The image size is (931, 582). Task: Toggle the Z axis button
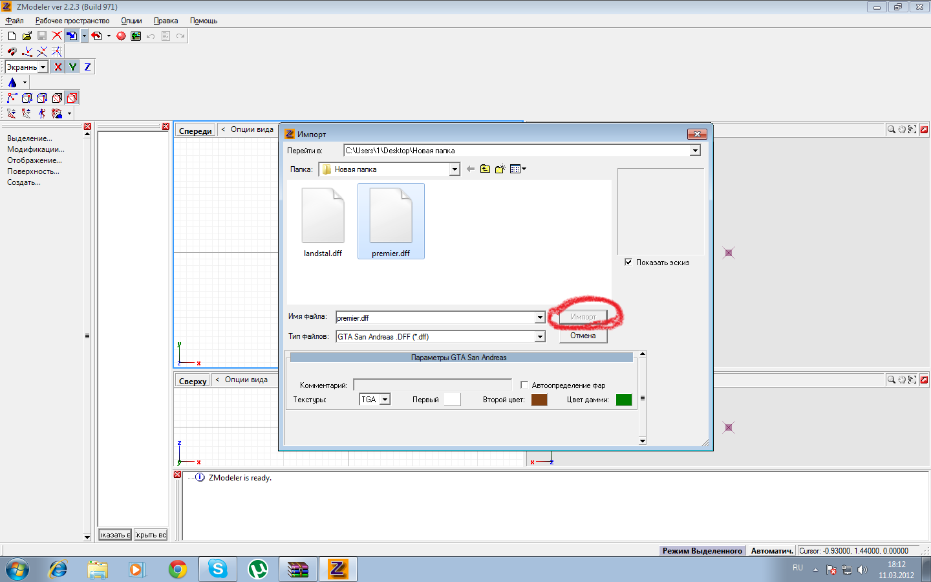(x=88, y=67)
